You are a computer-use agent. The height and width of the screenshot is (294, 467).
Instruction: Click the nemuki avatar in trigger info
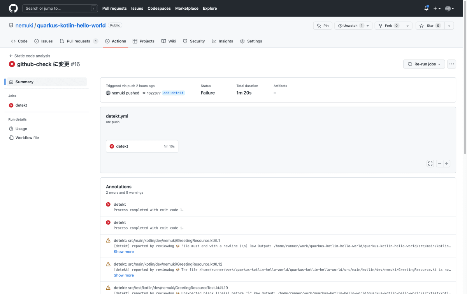108,93
